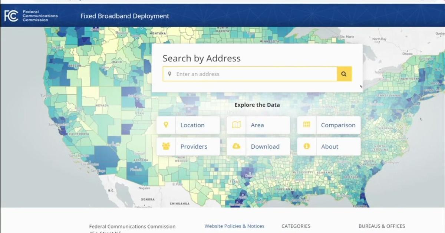
Task: Click the CATEGORIES footer link
Action: pos(296,226)
